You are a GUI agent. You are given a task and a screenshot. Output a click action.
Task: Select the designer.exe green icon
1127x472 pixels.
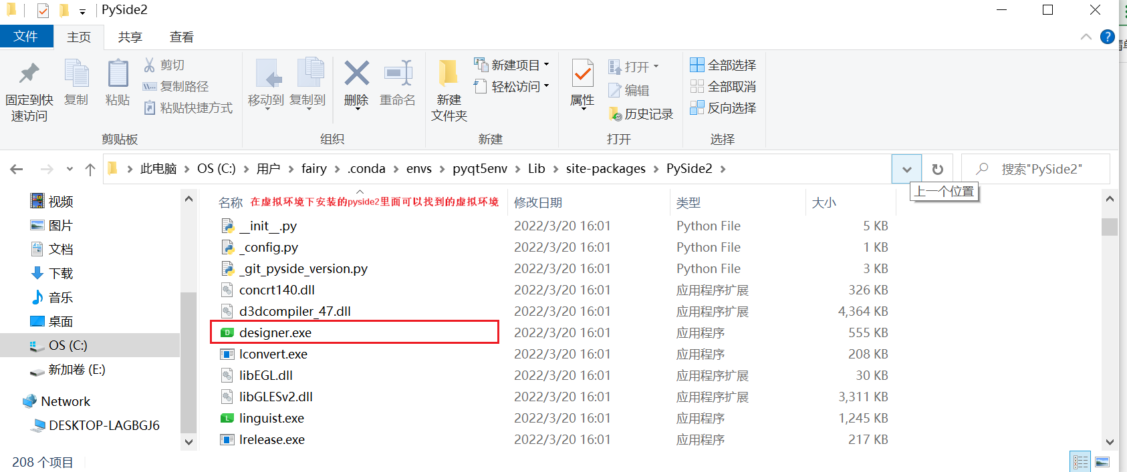click(x=227, y=332)
